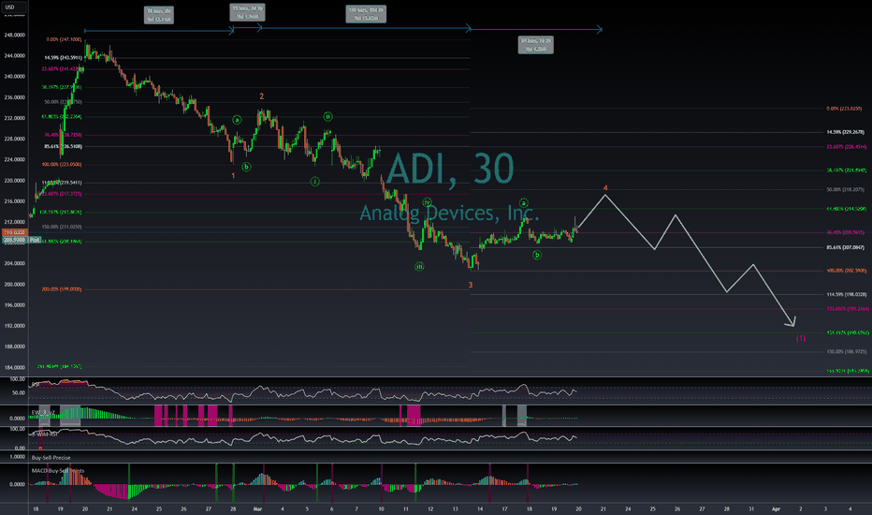Select circled green 'b' before wave 4
Screen dimensions: 872x515
(x=537, y=255)
